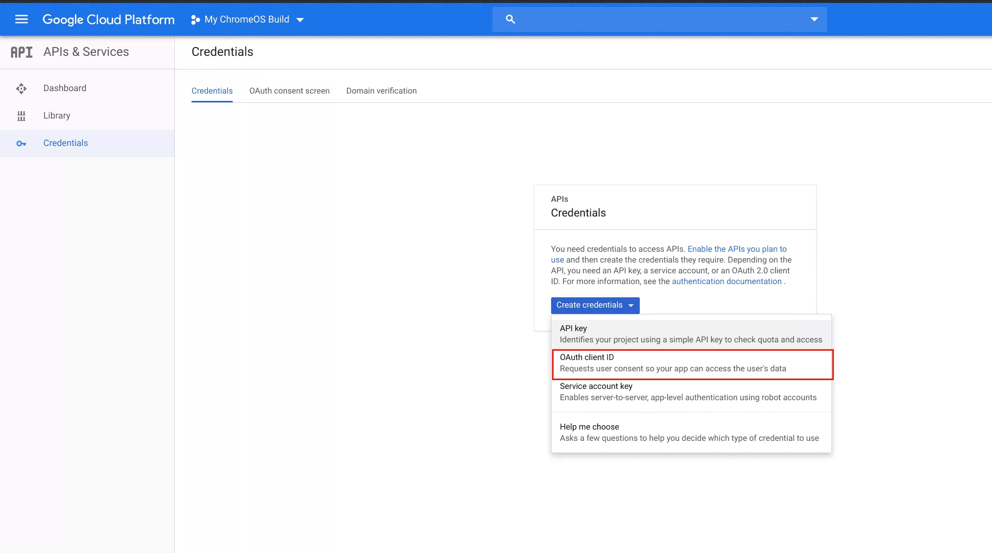The width and height of the screenshot is (992, 553).
Task: Click the Dashboard sidebar icon
Action: tap(21, 89)
